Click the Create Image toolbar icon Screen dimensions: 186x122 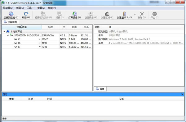pyautogui.click(x=91, y=14)
